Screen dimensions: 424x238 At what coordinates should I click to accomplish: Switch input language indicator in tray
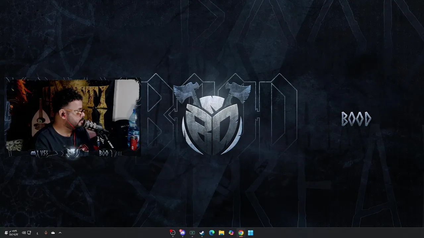[x=37, y=233]
